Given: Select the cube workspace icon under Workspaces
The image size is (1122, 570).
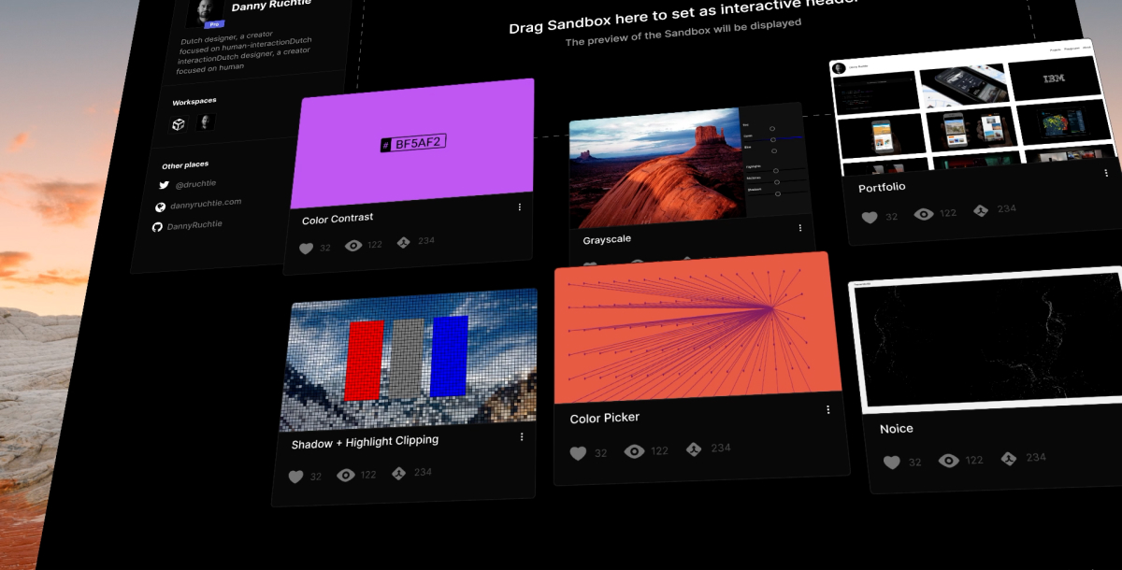Looking at the screenshot, I should coord(179,122).
